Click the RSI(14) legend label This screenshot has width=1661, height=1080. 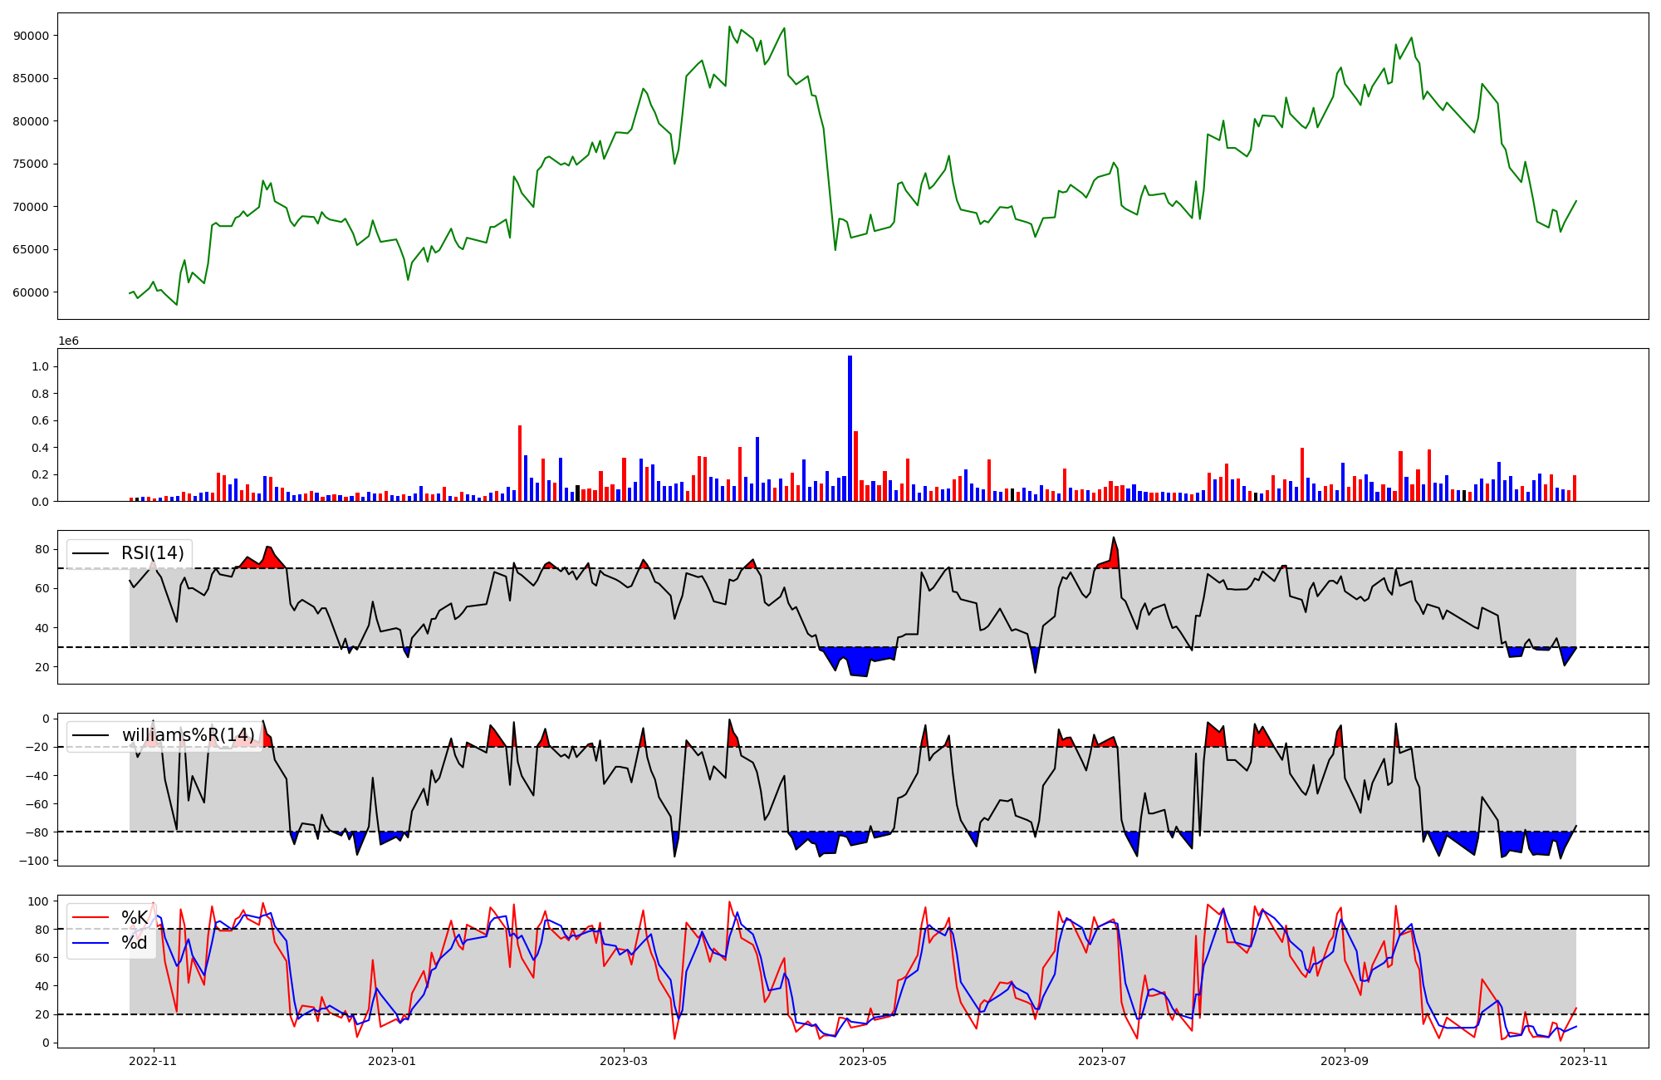pos(152,553)
